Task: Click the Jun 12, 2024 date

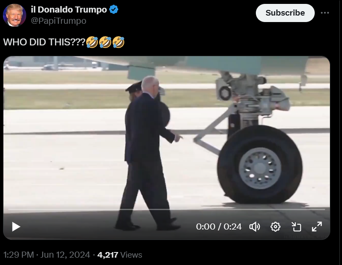Action: point(65,255)
